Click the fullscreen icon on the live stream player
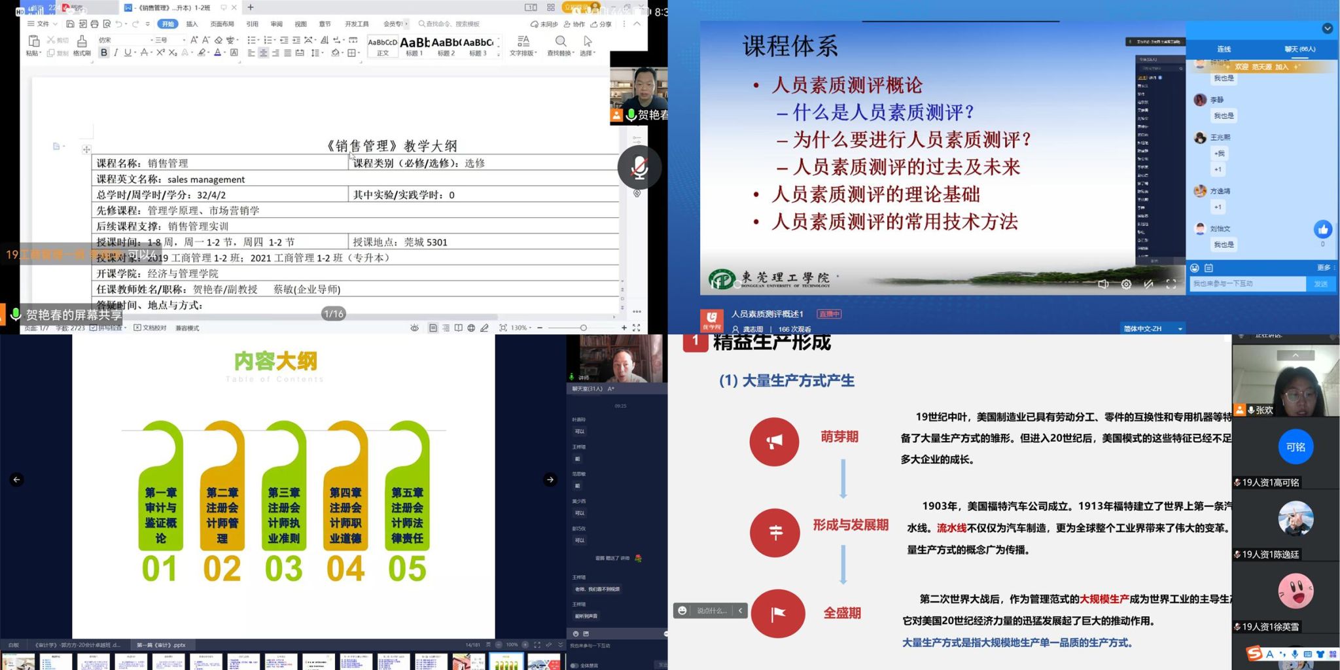This screenshot has width=1340, height=670. [1171, 284]
